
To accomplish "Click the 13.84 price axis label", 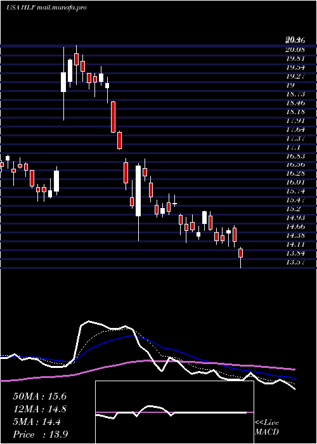I will (295, 253).
